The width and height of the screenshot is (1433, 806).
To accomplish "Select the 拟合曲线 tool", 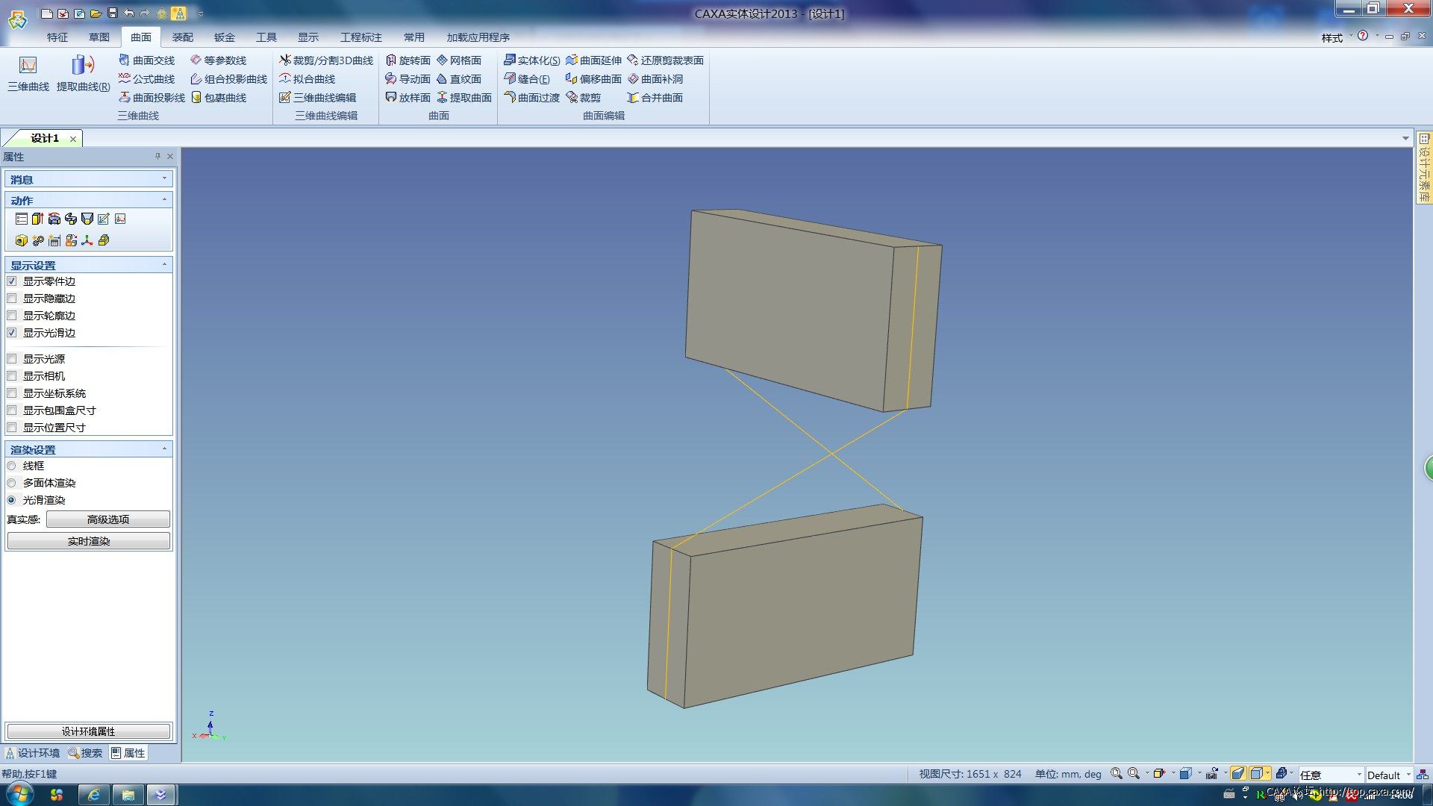I will (307, 79).
